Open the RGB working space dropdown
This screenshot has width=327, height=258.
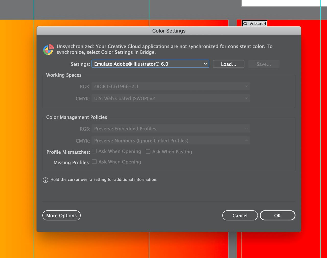tap(171, 86)
